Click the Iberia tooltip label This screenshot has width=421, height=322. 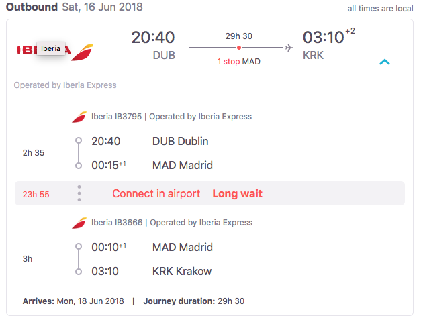pyautogui.click(x=51, y=48)
